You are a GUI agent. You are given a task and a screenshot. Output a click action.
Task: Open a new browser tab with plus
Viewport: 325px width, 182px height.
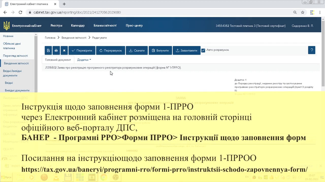pos(64,4)
